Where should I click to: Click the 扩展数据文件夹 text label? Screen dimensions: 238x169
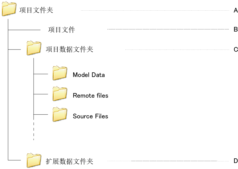point(69,161)
